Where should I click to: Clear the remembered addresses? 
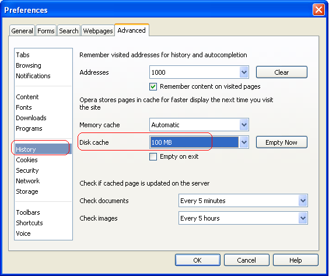[281, 72]
